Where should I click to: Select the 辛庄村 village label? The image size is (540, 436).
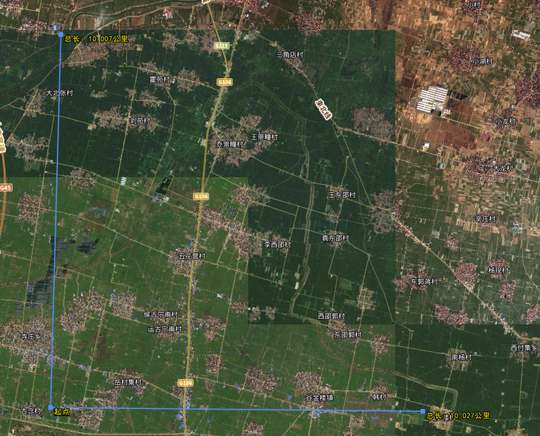(485, 218)
